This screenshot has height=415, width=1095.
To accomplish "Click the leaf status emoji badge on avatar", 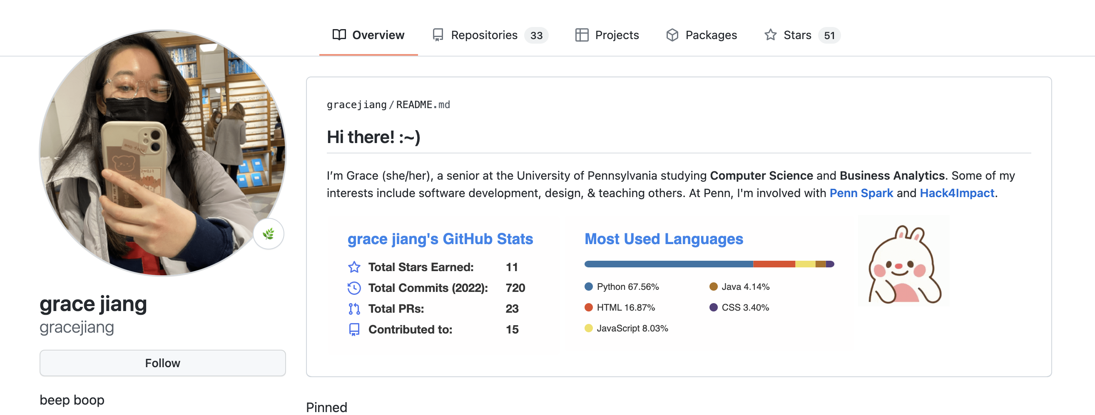I will tap(269, 234).
